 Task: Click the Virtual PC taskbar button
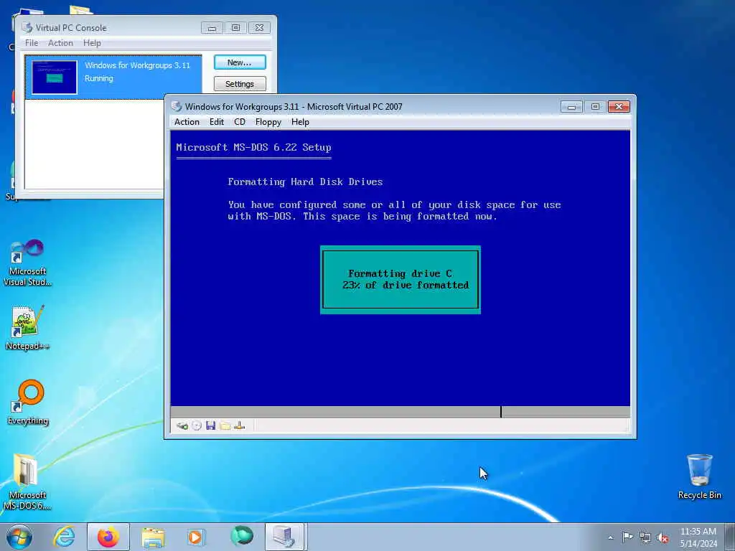tap(286, 537)
